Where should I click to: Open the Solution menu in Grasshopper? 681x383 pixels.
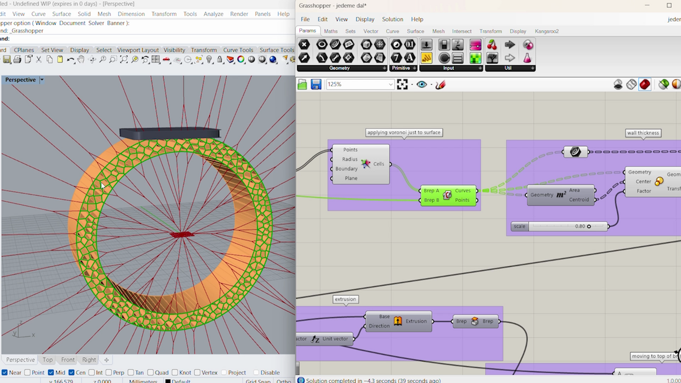coord(392,19)
